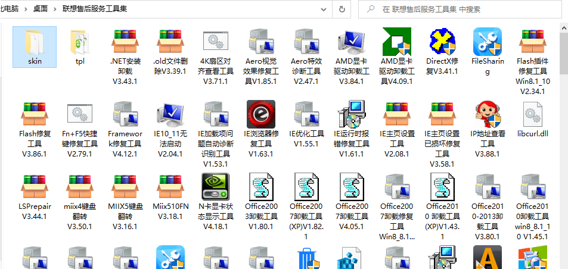Select Office2003卸载工具 V1.80.1 script icon
Viewport: 568px width, 269px height.
coord(261,187)
